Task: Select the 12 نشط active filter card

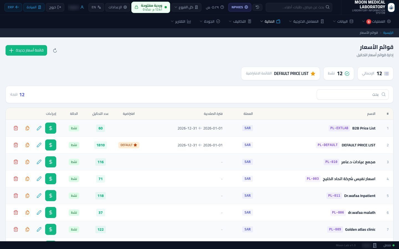Action: [339, 74]
